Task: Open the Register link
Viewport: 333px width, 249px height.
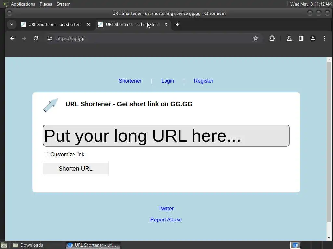Action: click(x=204, y=81)
